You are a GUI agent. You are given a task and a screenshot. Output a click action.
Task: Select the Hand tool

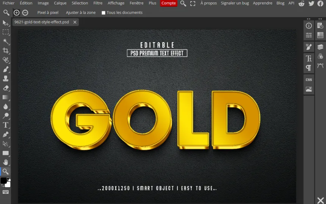click(x=6, y=162)
